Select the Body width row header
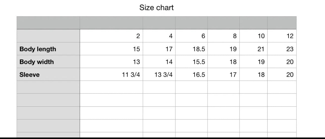This screenshot has height=139, width=325. click(48, 62)
